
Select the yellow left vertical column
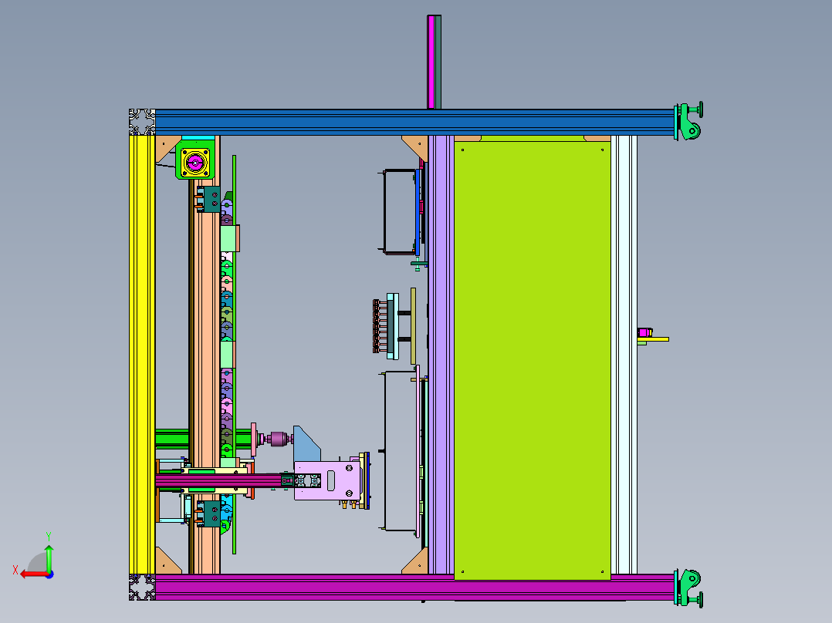coord(142,355)
